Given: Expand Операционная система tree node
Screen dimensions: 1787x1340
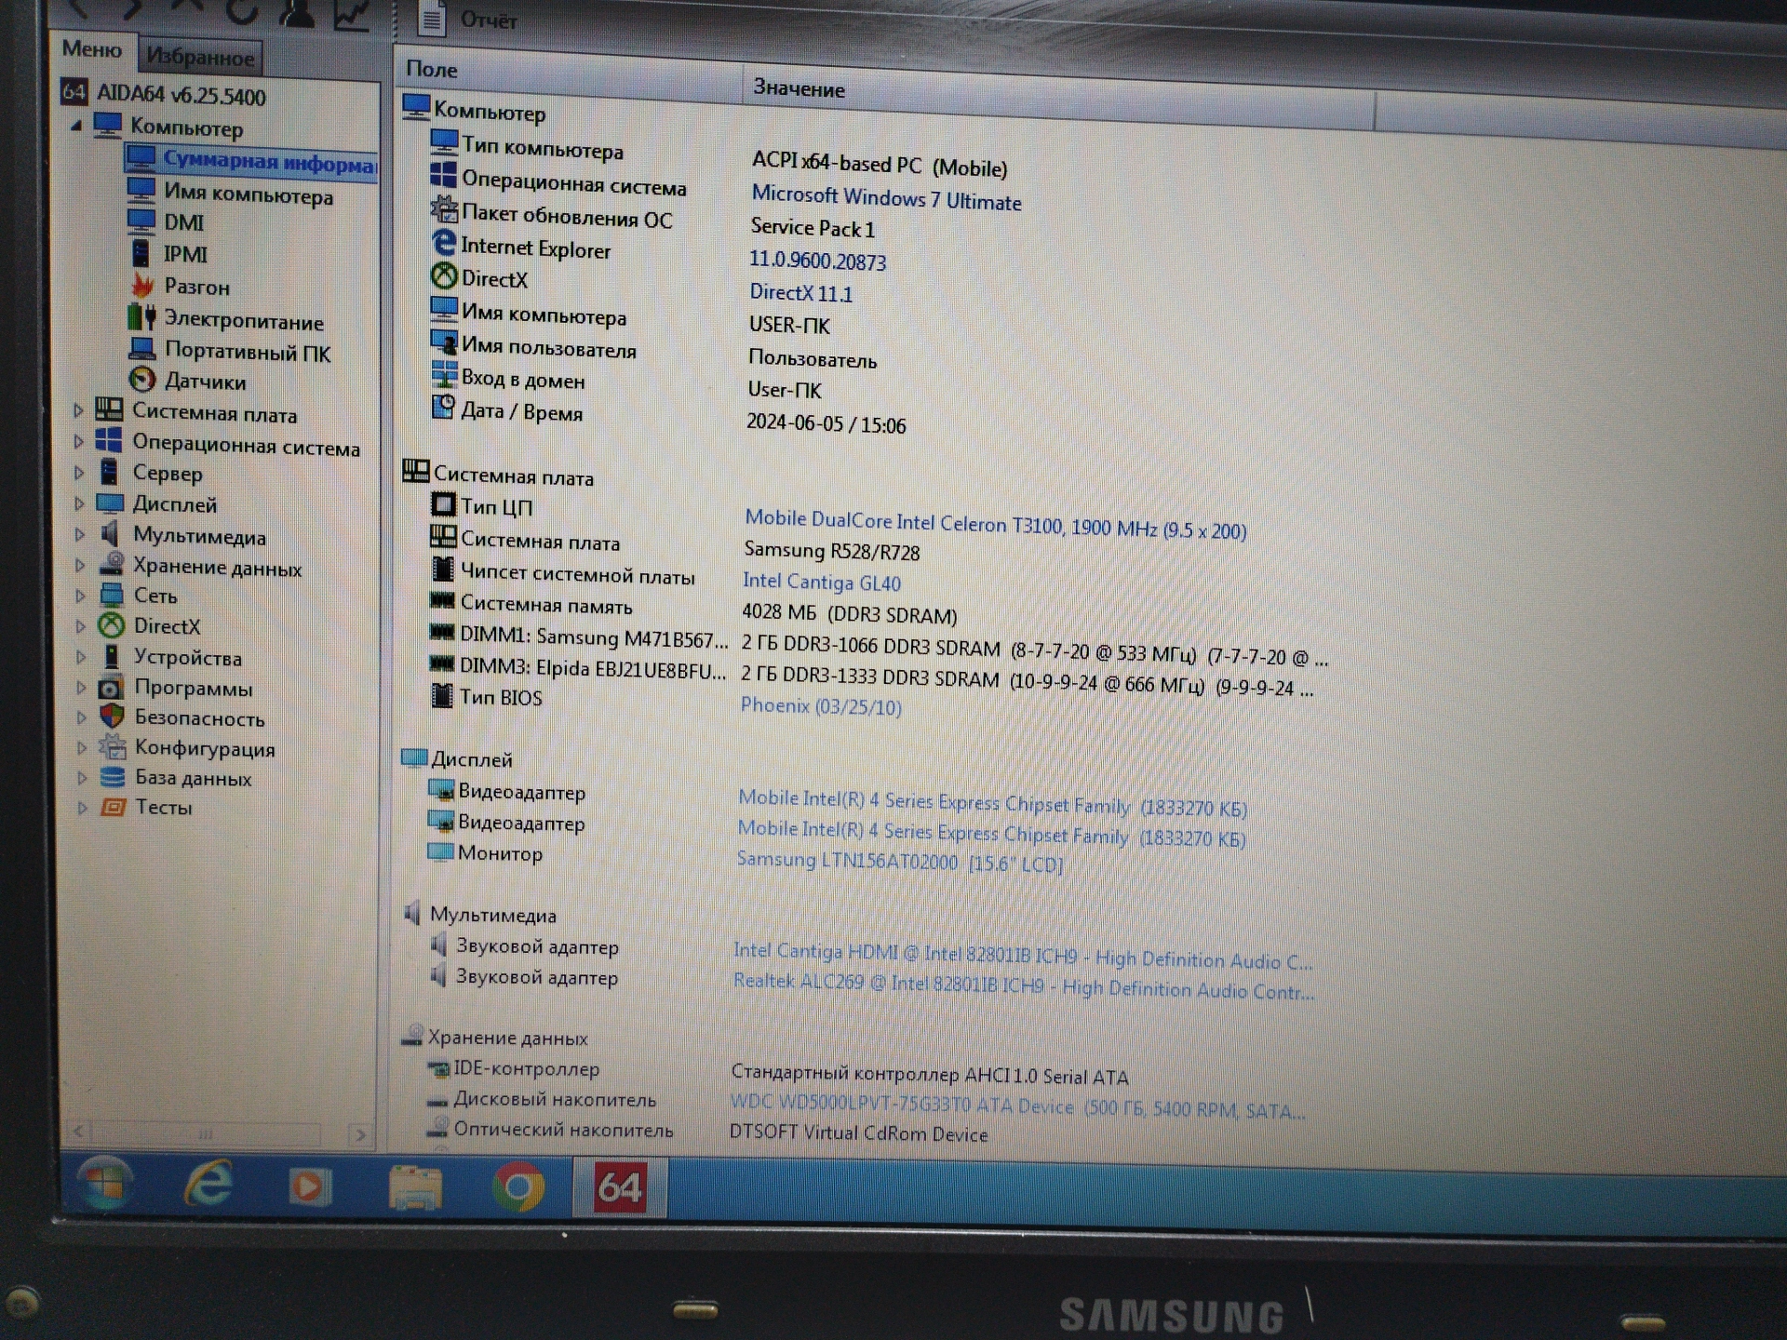Looking at the screenshot, I should click(79, 442).
